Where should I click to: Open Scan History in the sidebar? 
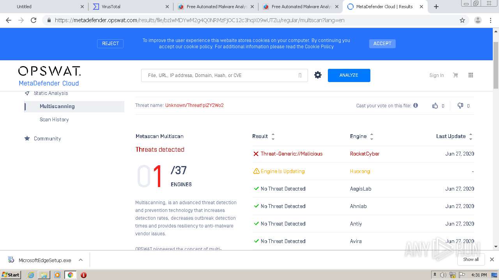point(54,119)
